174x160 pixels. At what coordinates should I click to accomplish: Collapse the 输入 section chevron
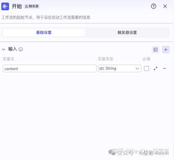click(3, 49)
